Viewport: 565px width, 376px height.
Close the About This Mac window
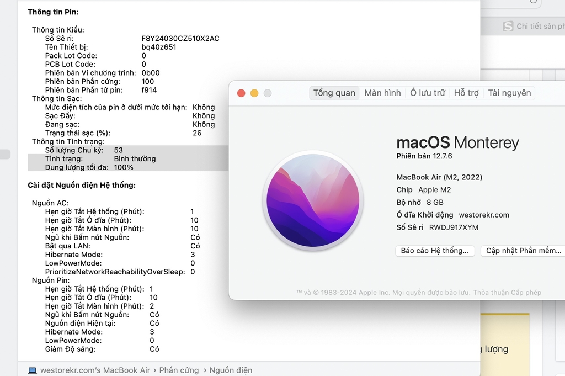241,93
